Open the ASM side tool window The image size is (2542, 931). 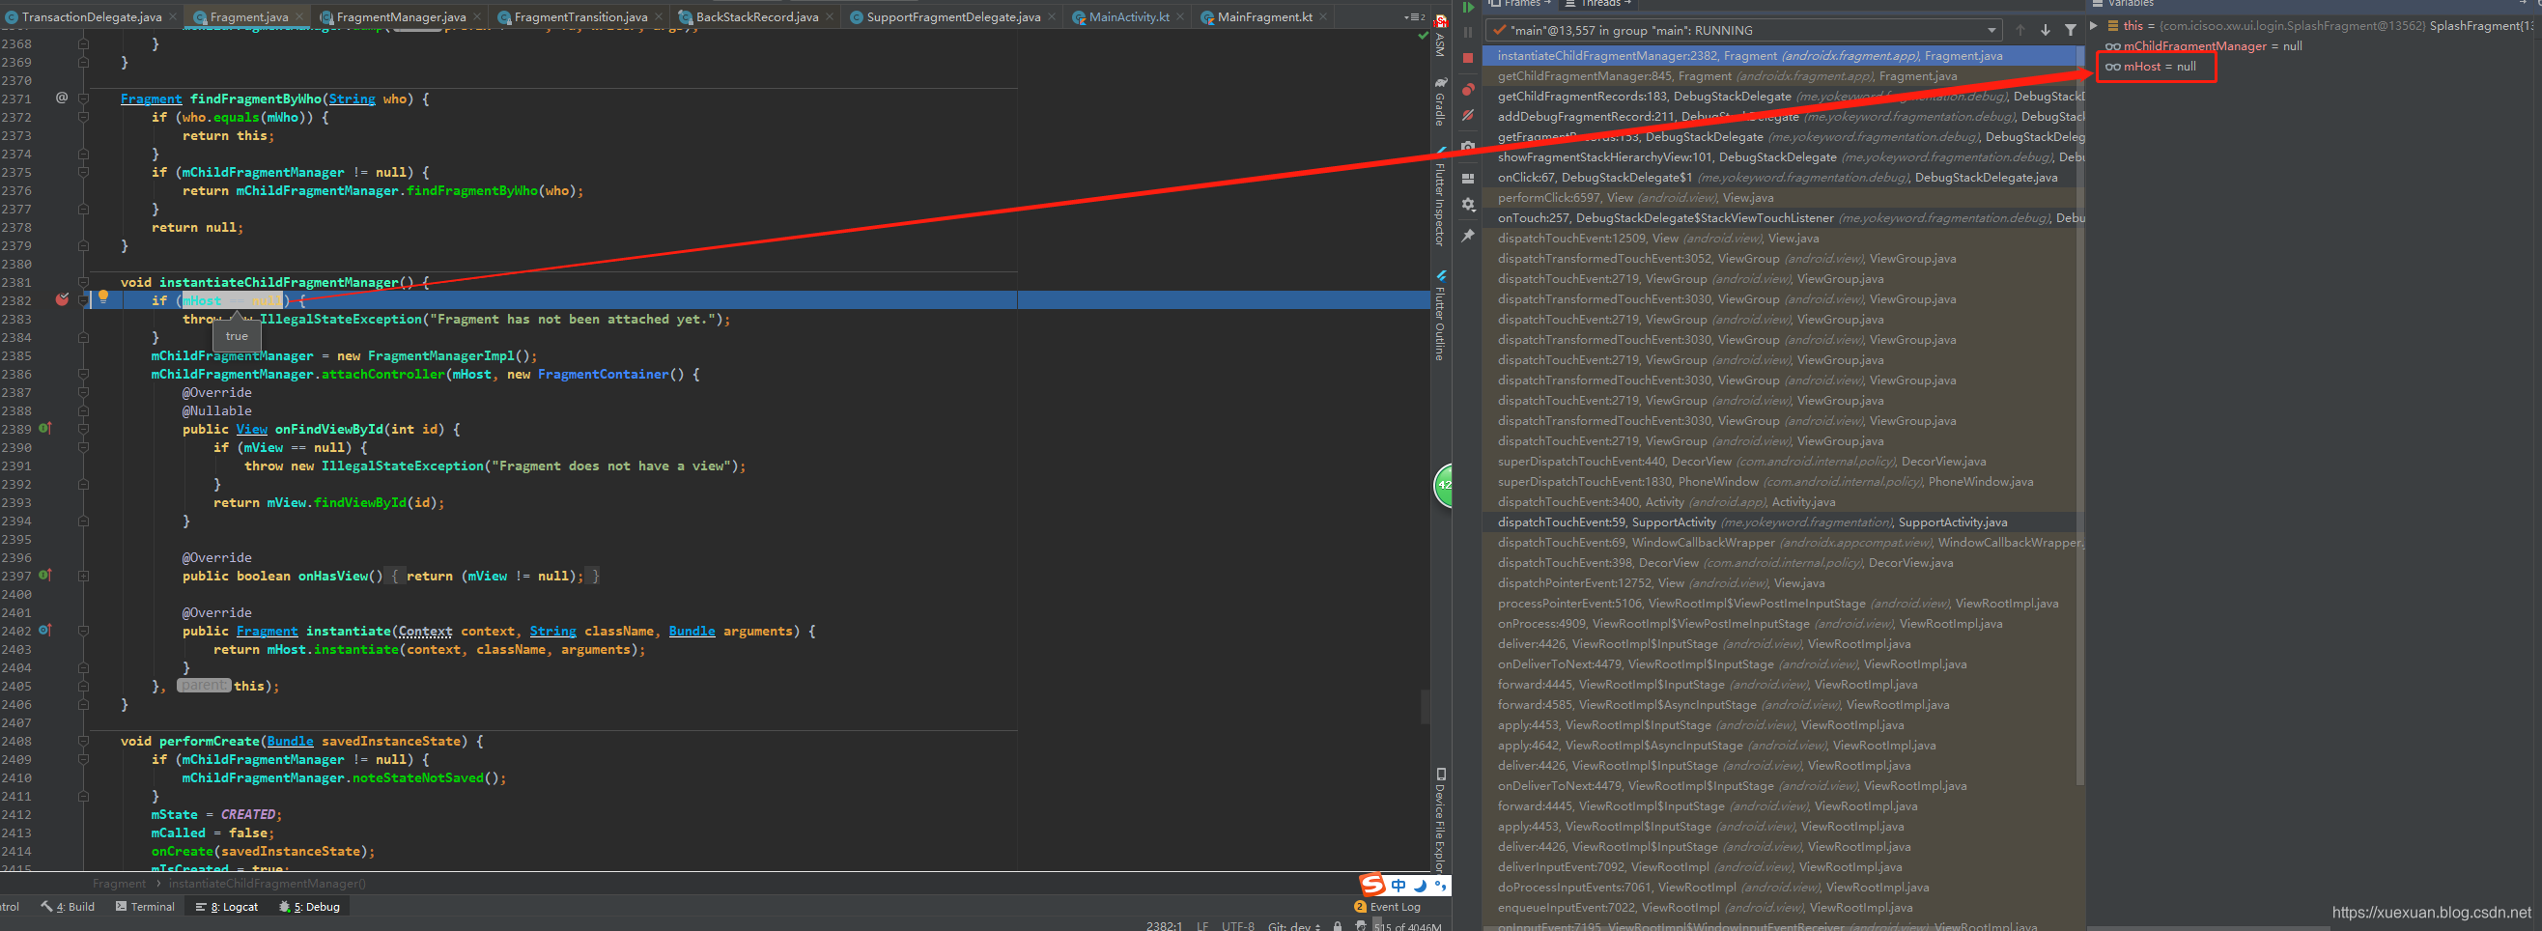1440,37
